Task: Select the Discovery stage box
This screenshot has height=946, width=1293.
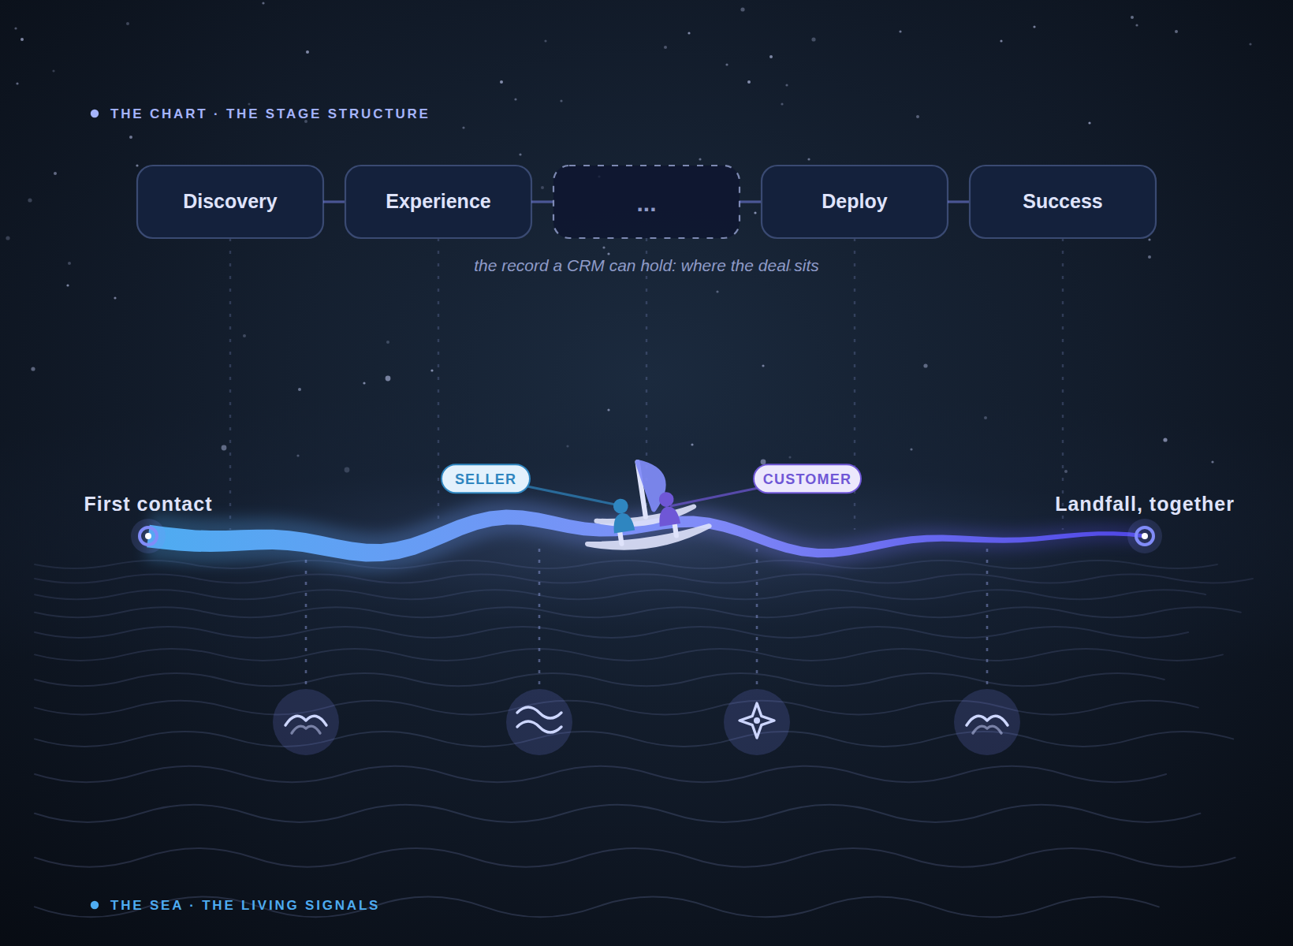Action: click(230, 202)
